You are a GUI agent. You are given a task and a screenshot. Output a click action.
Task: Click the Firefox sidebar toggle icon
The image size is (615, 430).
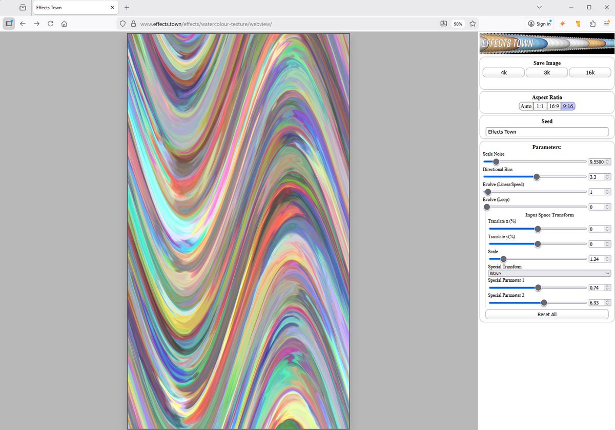[x=9, y=24]
